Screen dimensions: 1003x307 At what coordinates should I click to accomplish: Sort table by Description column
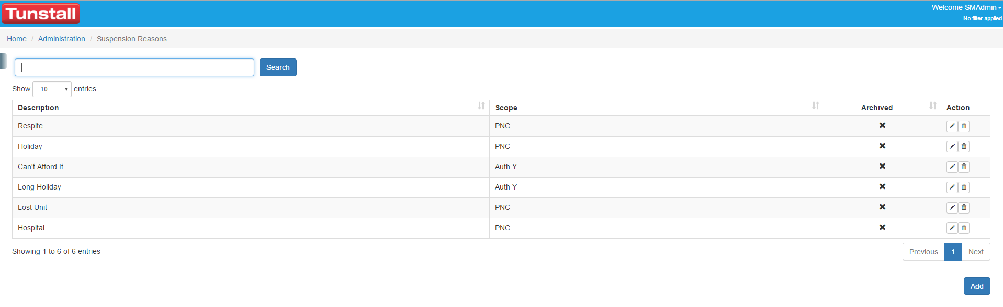(x=251, y=107)
